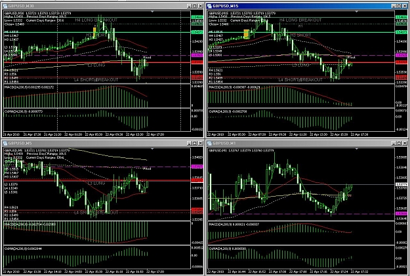Image resolution: width=410 pixels, height=276 pixels.
Task: Click the 'Pivot' label in M30 chart
Action: (x=147, y=58)
